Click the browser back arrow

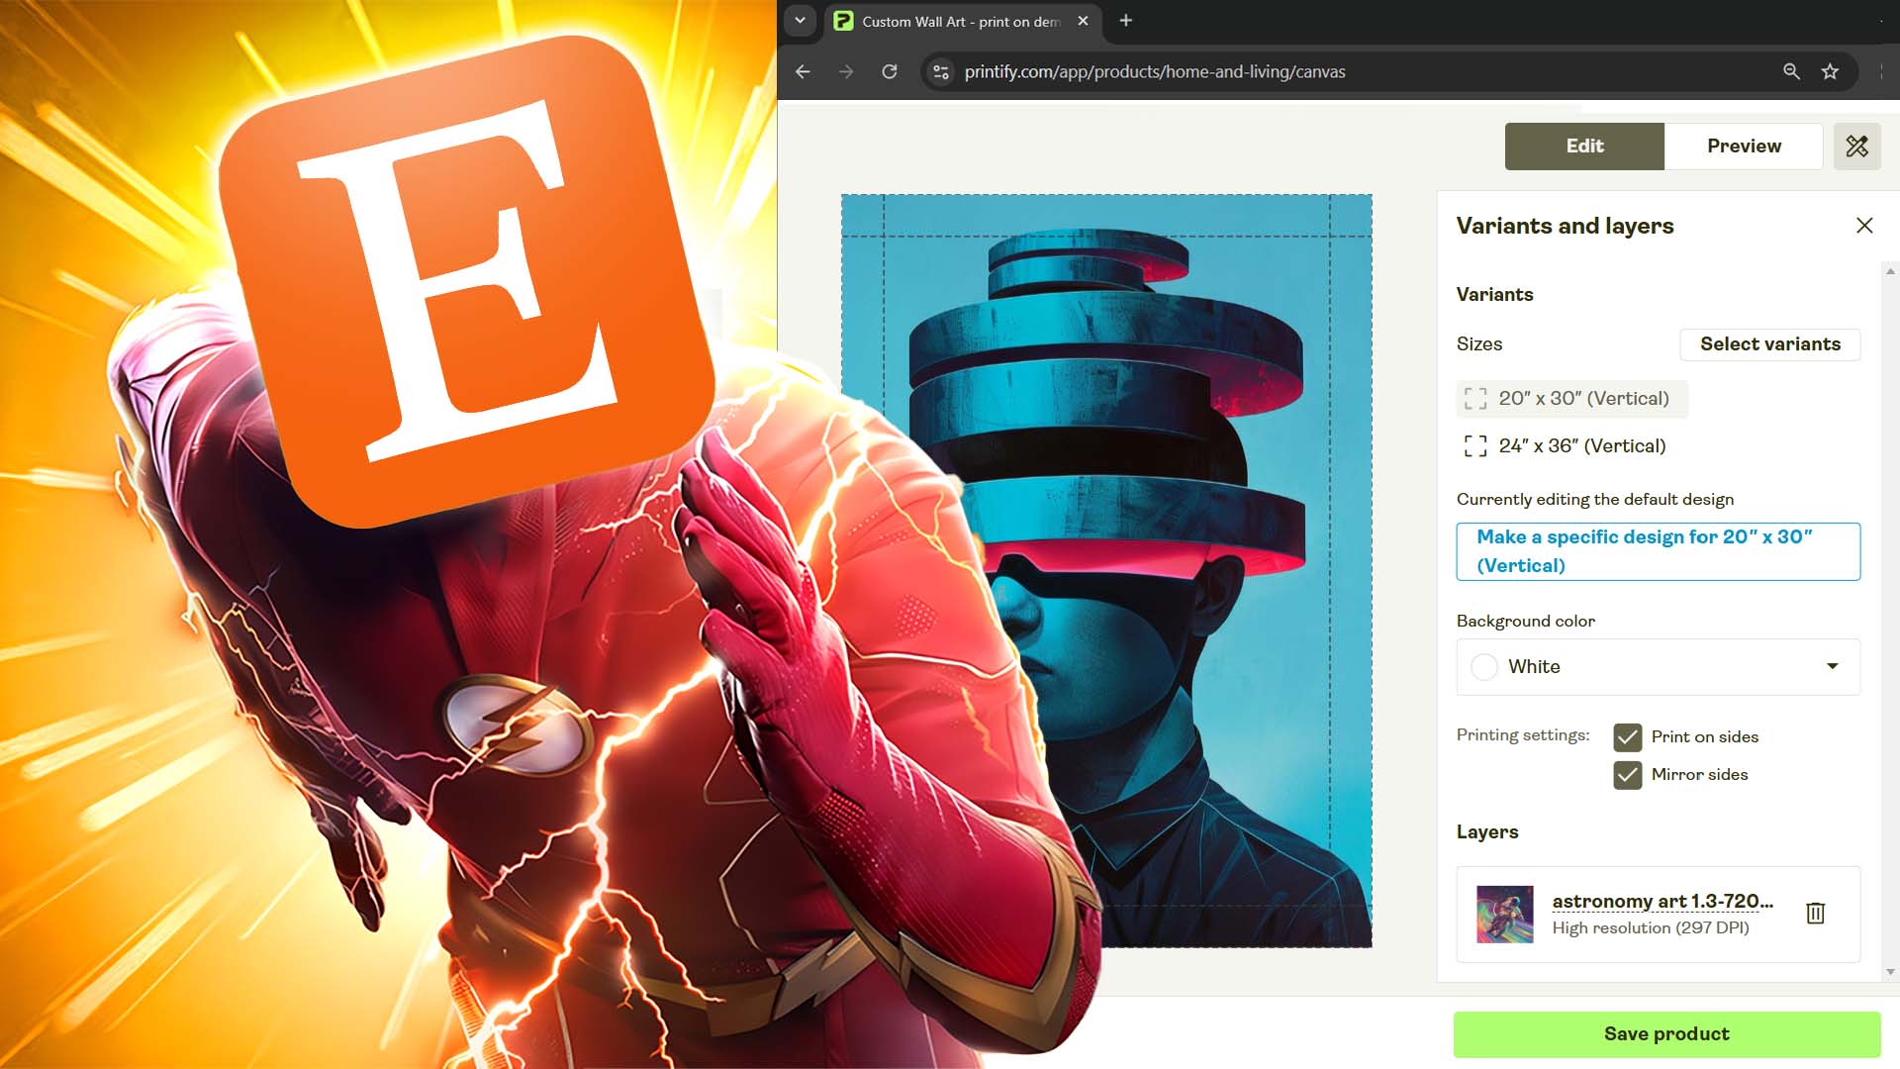point(803,71)
